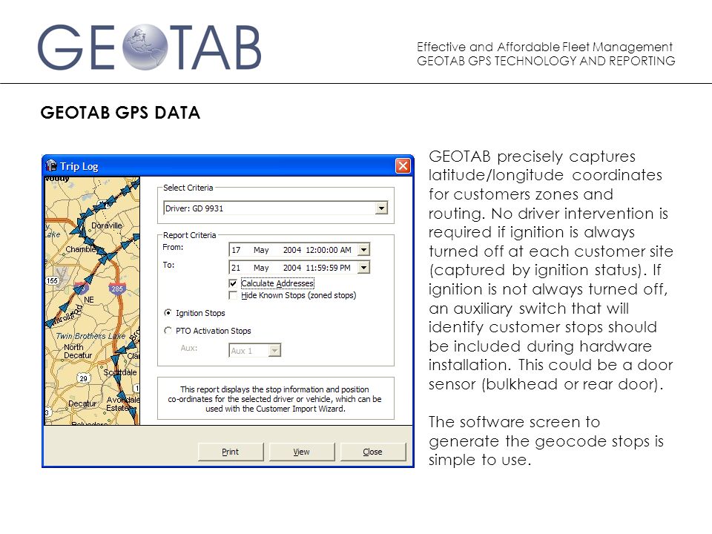Click the Print button
This screenshot has height=534, width=712.
click(x=231, y=452)
